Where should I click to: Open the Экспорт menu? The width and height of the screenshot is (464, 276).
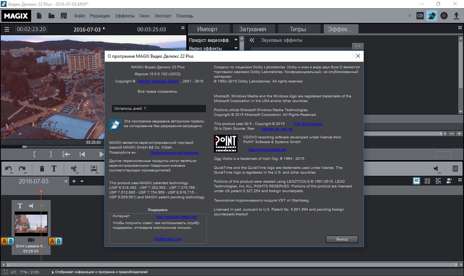(163, 16)
